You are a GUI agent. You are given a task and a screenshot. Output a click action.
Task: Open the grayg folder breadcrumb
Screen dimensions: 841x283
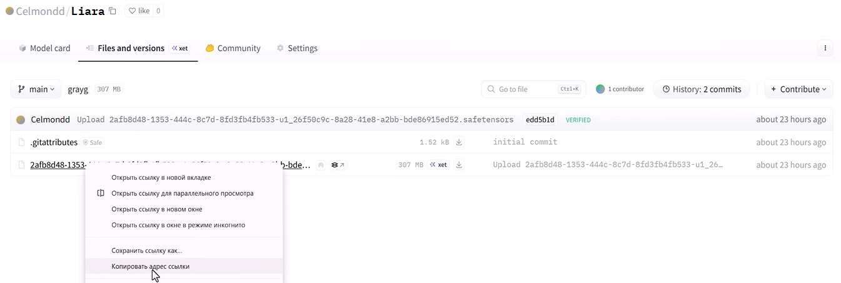(x=78, y=89)
